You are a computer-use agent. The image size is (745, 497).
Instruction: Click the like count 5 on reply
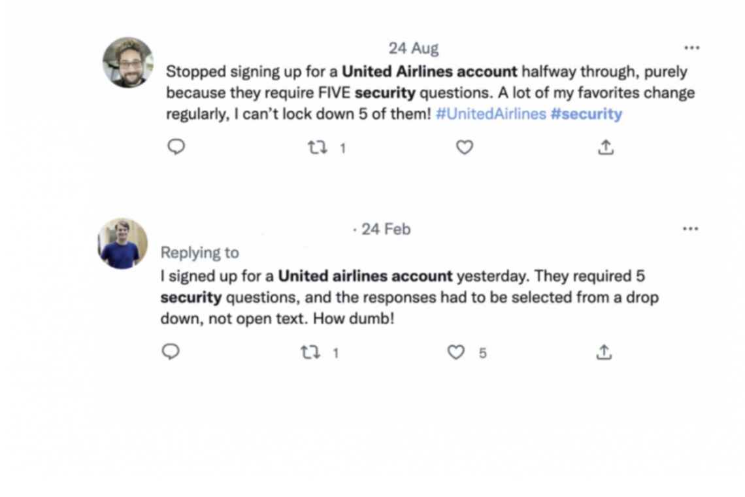pyautogui.click(x=482, y=353)
